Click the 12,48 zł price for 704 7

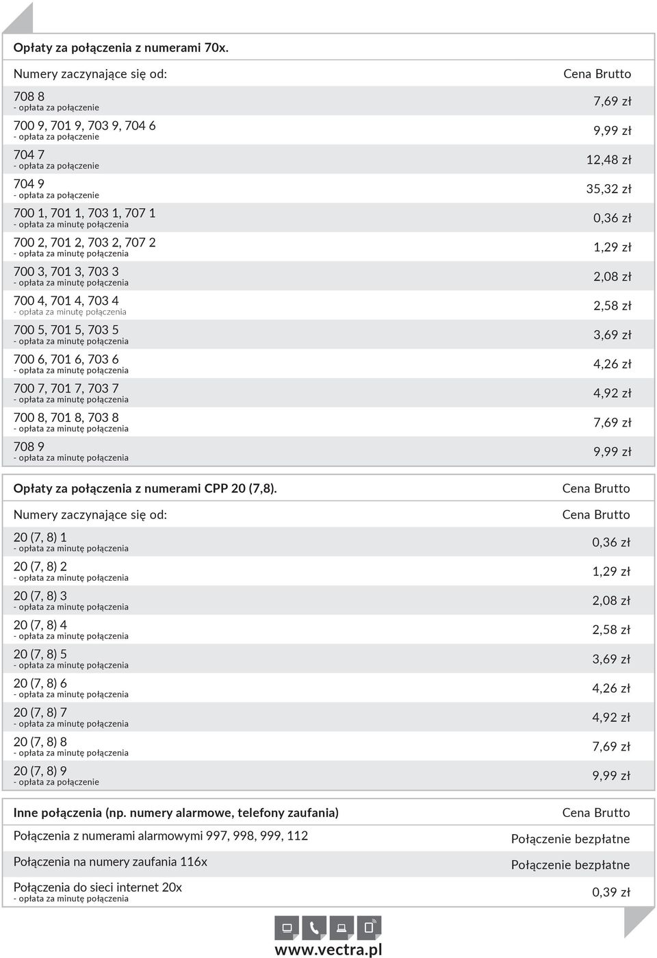click(608, 160)
